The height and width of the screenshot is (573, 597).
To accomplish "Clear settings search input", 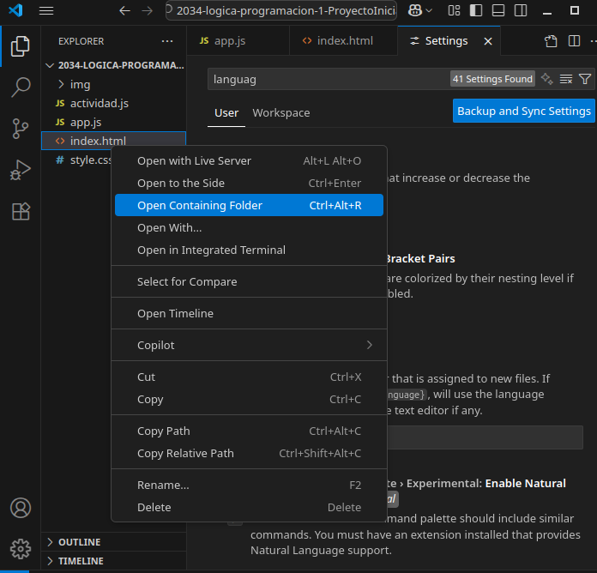I will [566, 79].
